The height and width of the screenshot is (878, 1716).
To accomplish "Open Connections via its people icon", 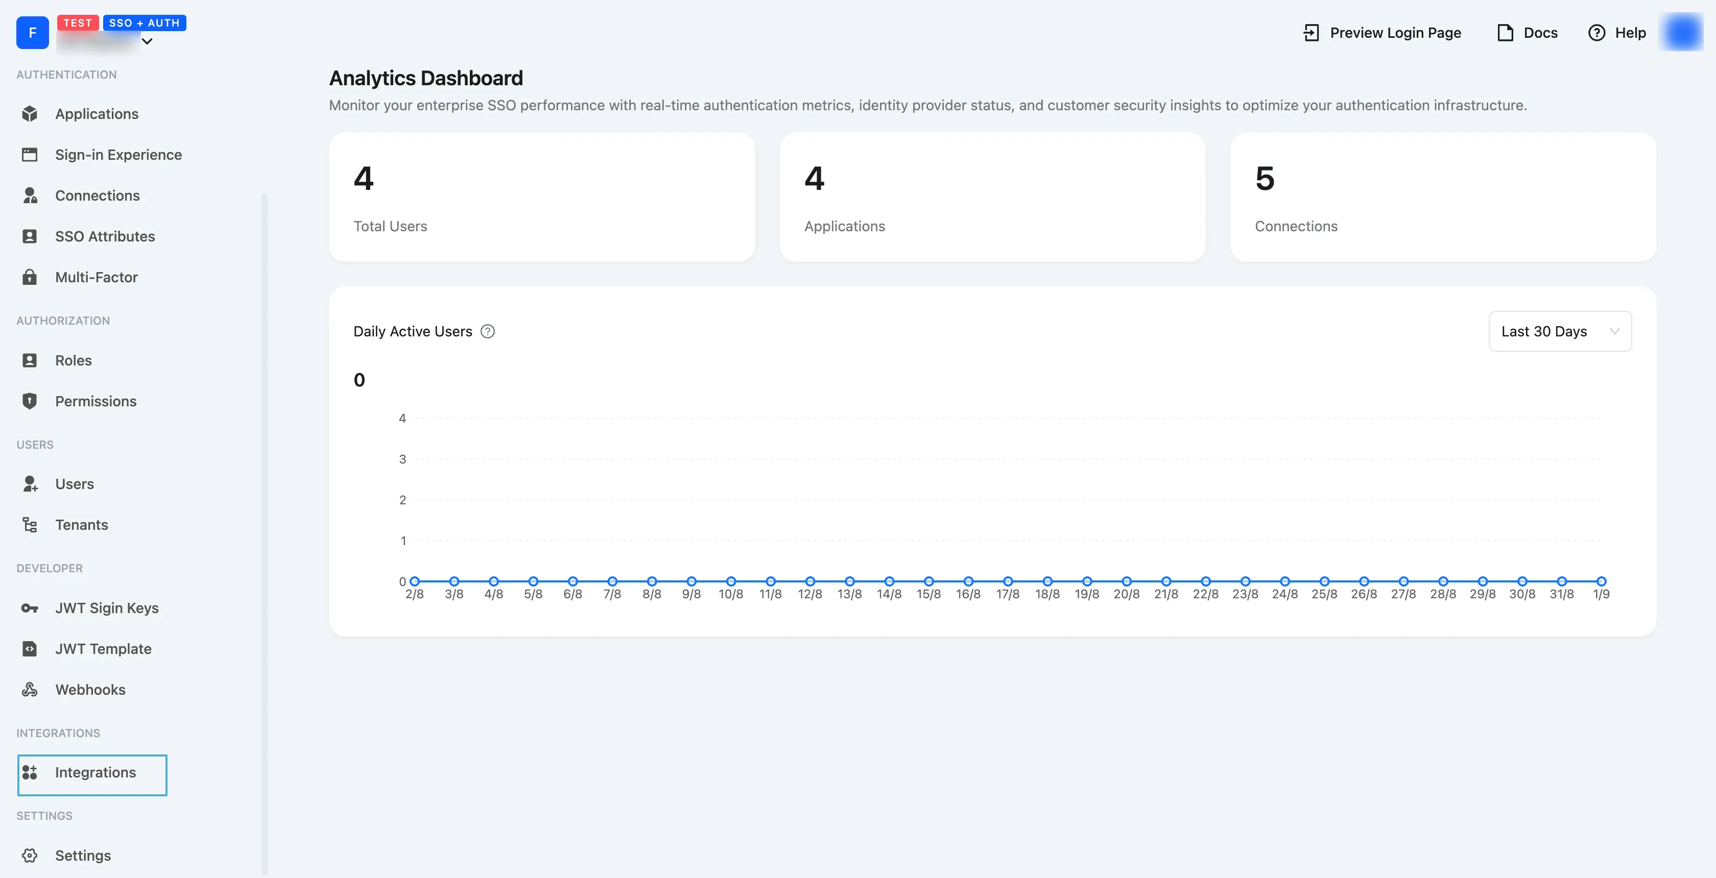I will pos(30,195).
